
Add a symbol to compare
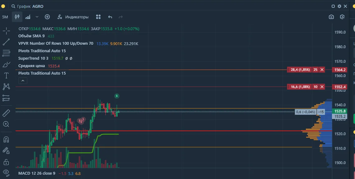pyautogui.click(x=47, y=17)
